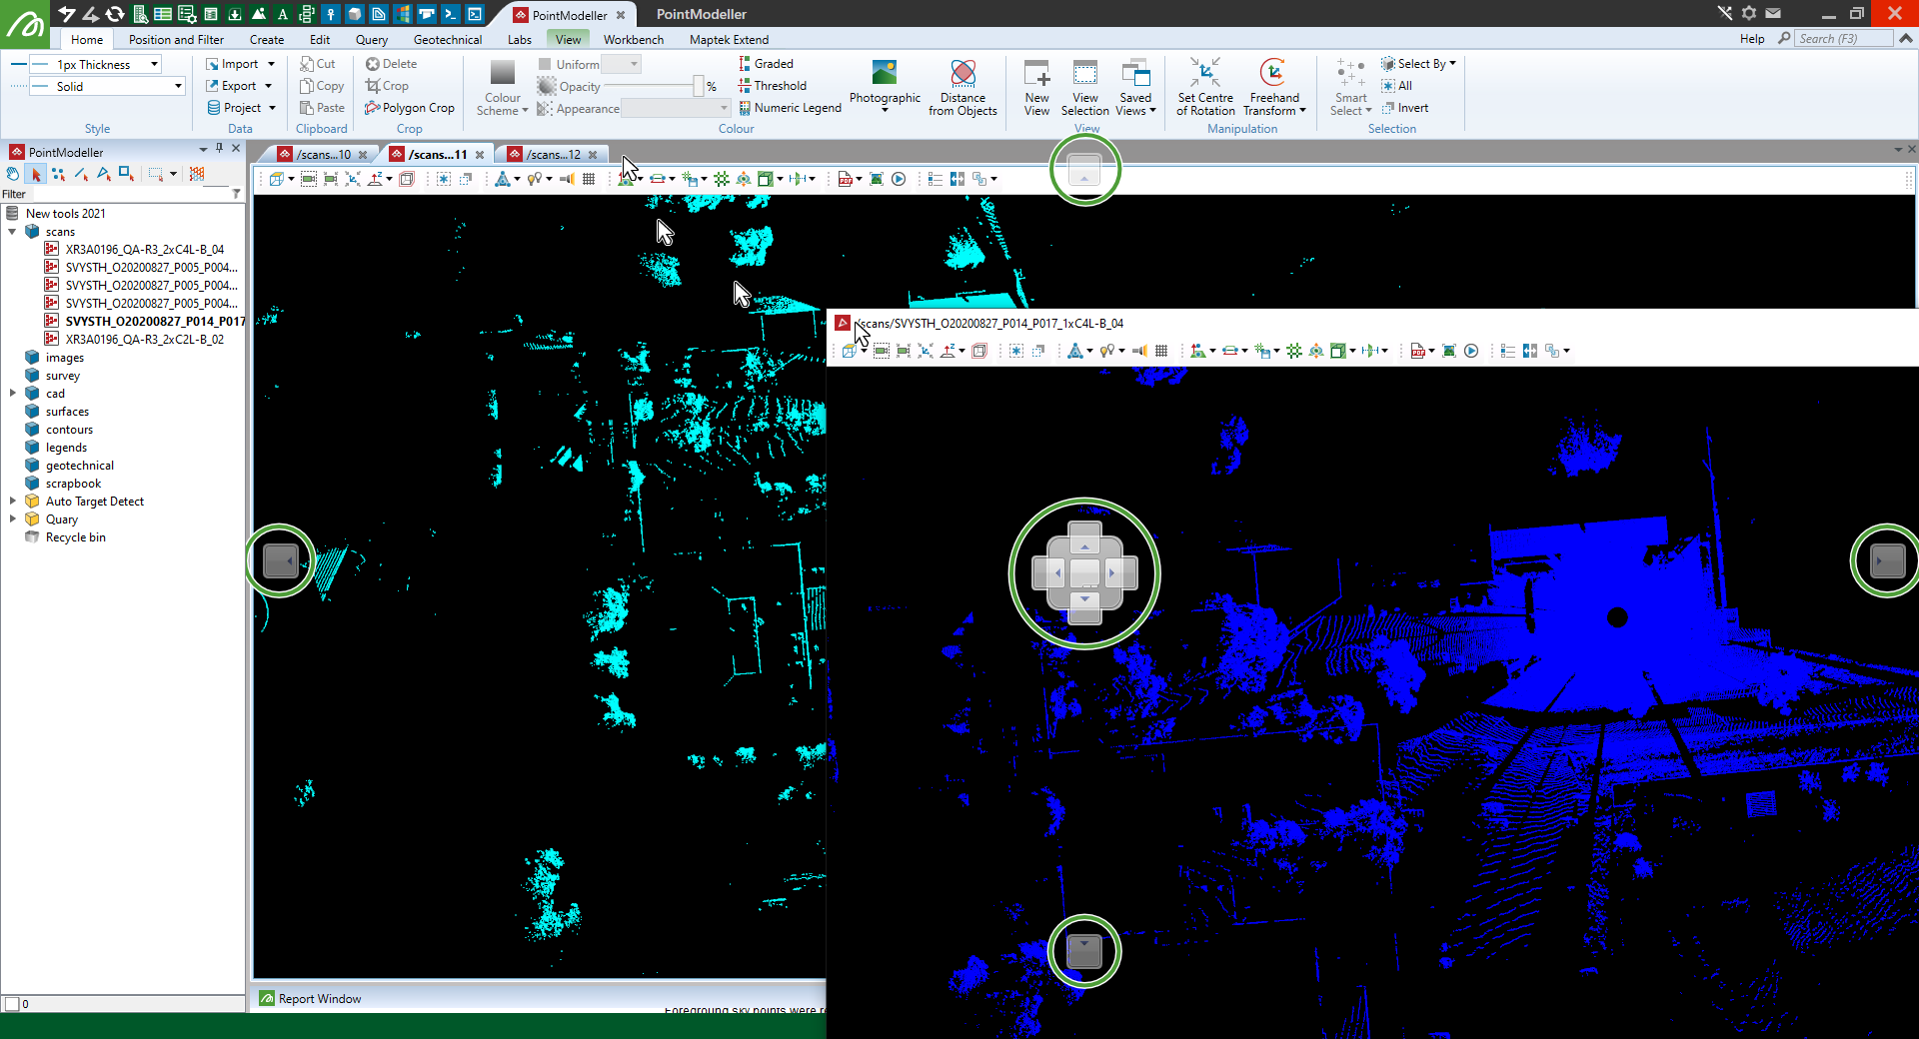
Task: Click the Opacity slider handle
Action: click(698, 87)
